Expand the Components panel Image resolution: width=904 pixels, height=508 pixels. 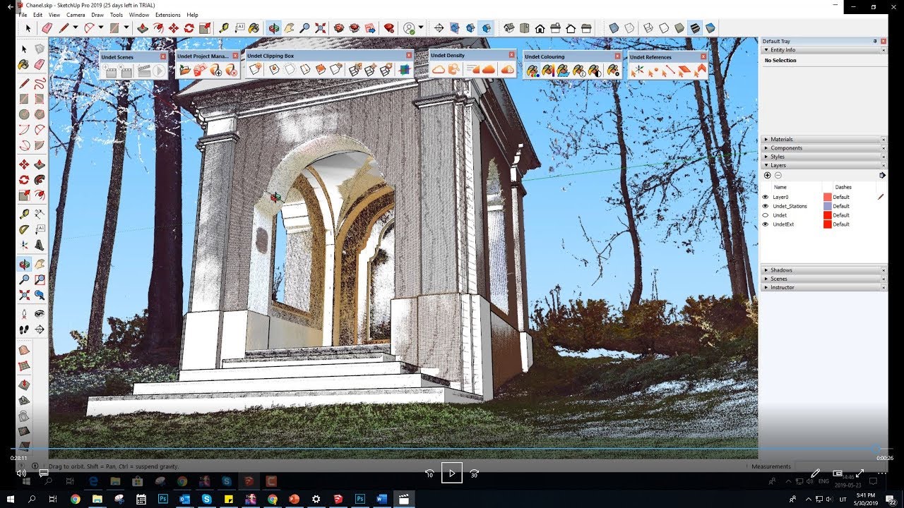[823, 148]
